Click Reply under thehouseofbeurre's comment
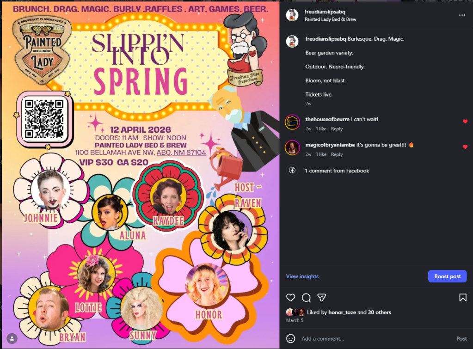The width and height of the screenshot is (473, 349). [x=337, y=129]
